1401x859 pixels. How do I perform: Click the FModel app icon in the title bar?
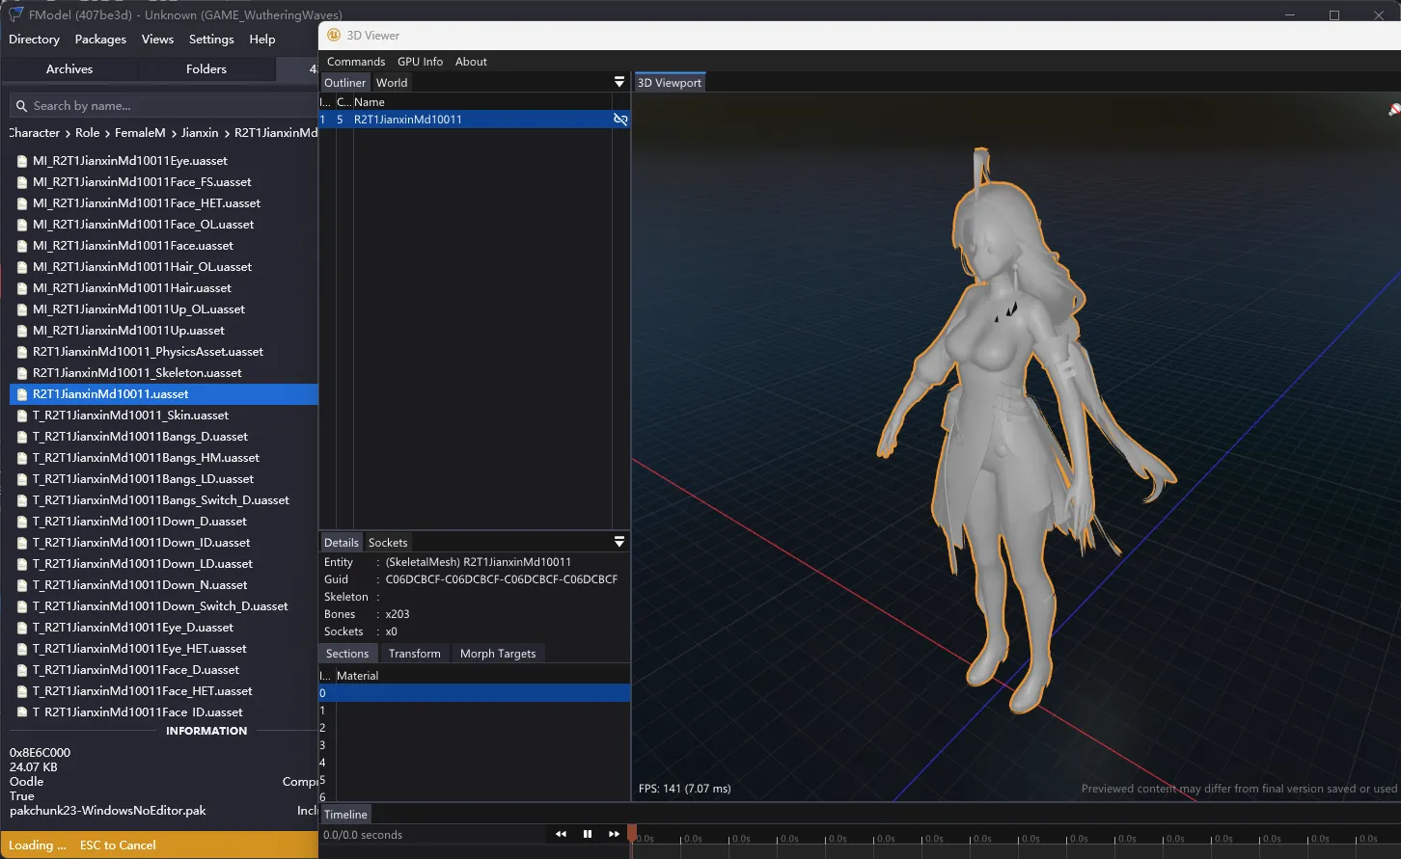coord(15,14)
